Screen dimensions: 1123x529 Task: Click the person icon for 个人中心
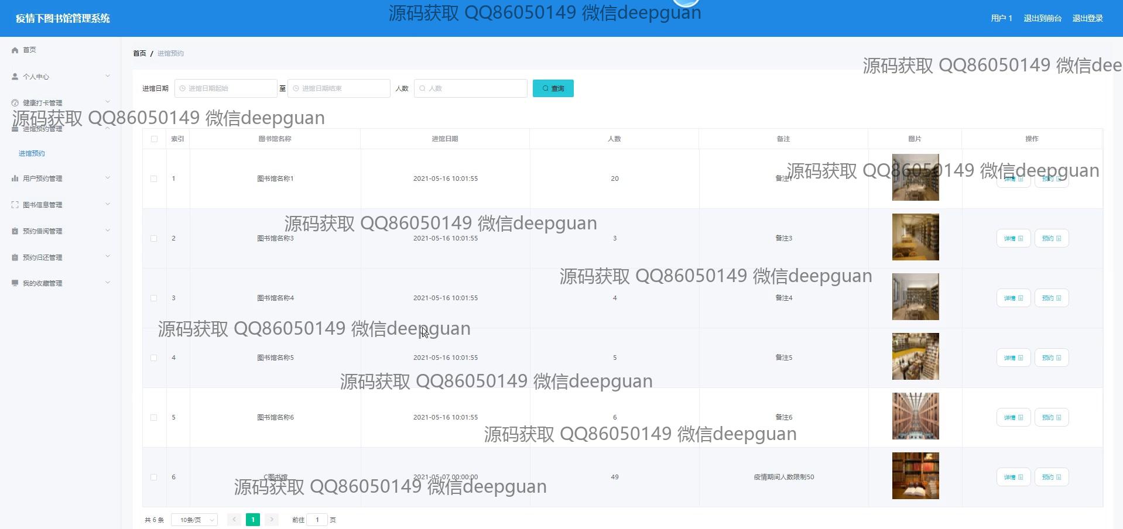pos(15,77)
